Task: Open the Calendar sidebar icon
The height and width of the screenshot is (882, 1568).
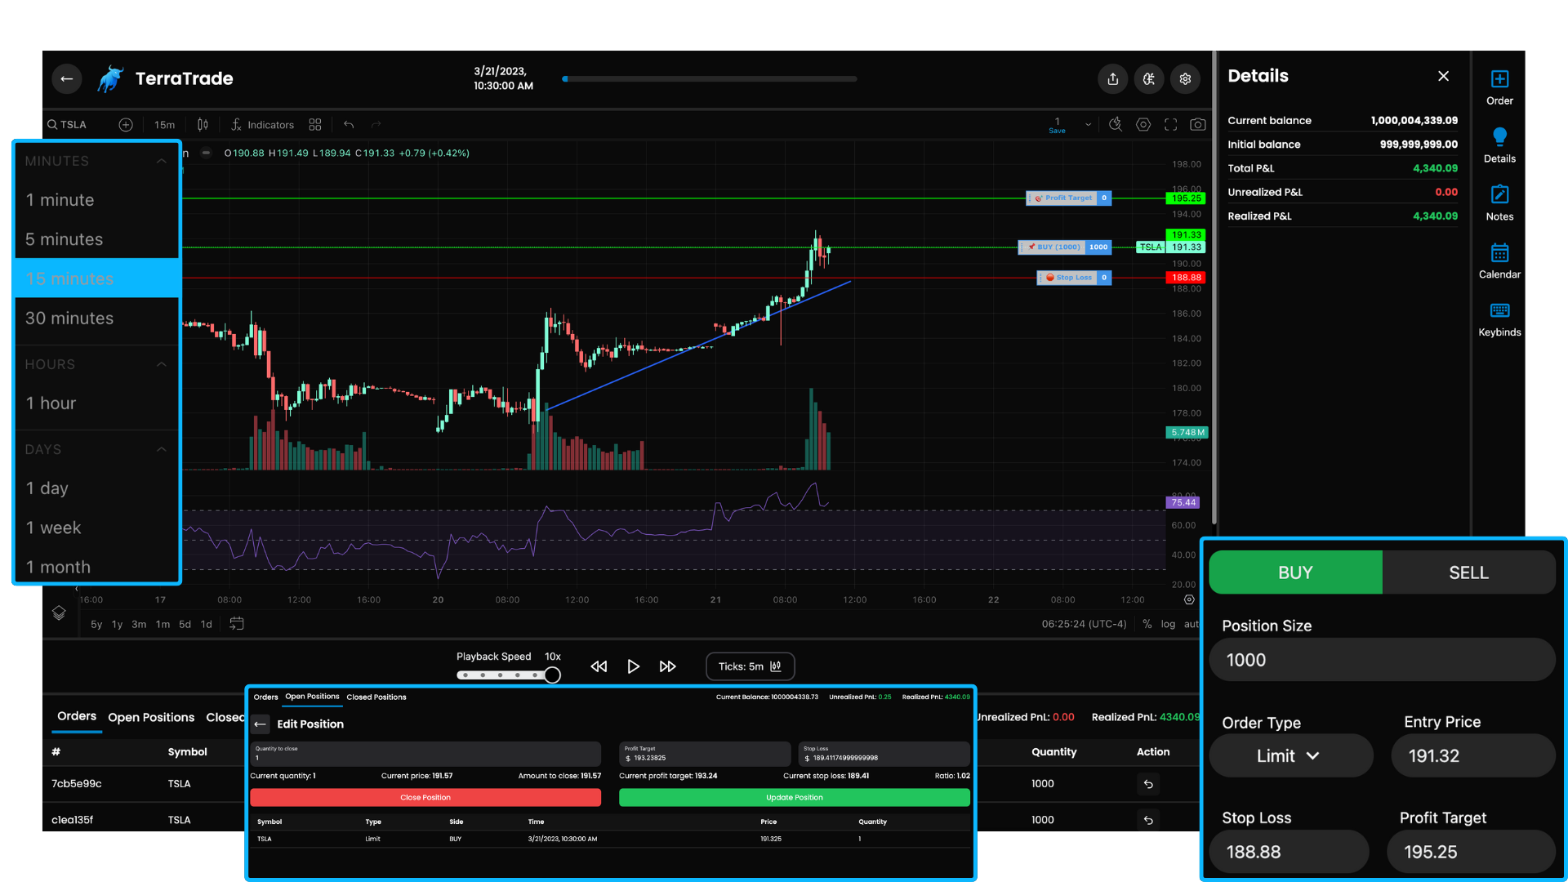Action: pos(1499,253)
